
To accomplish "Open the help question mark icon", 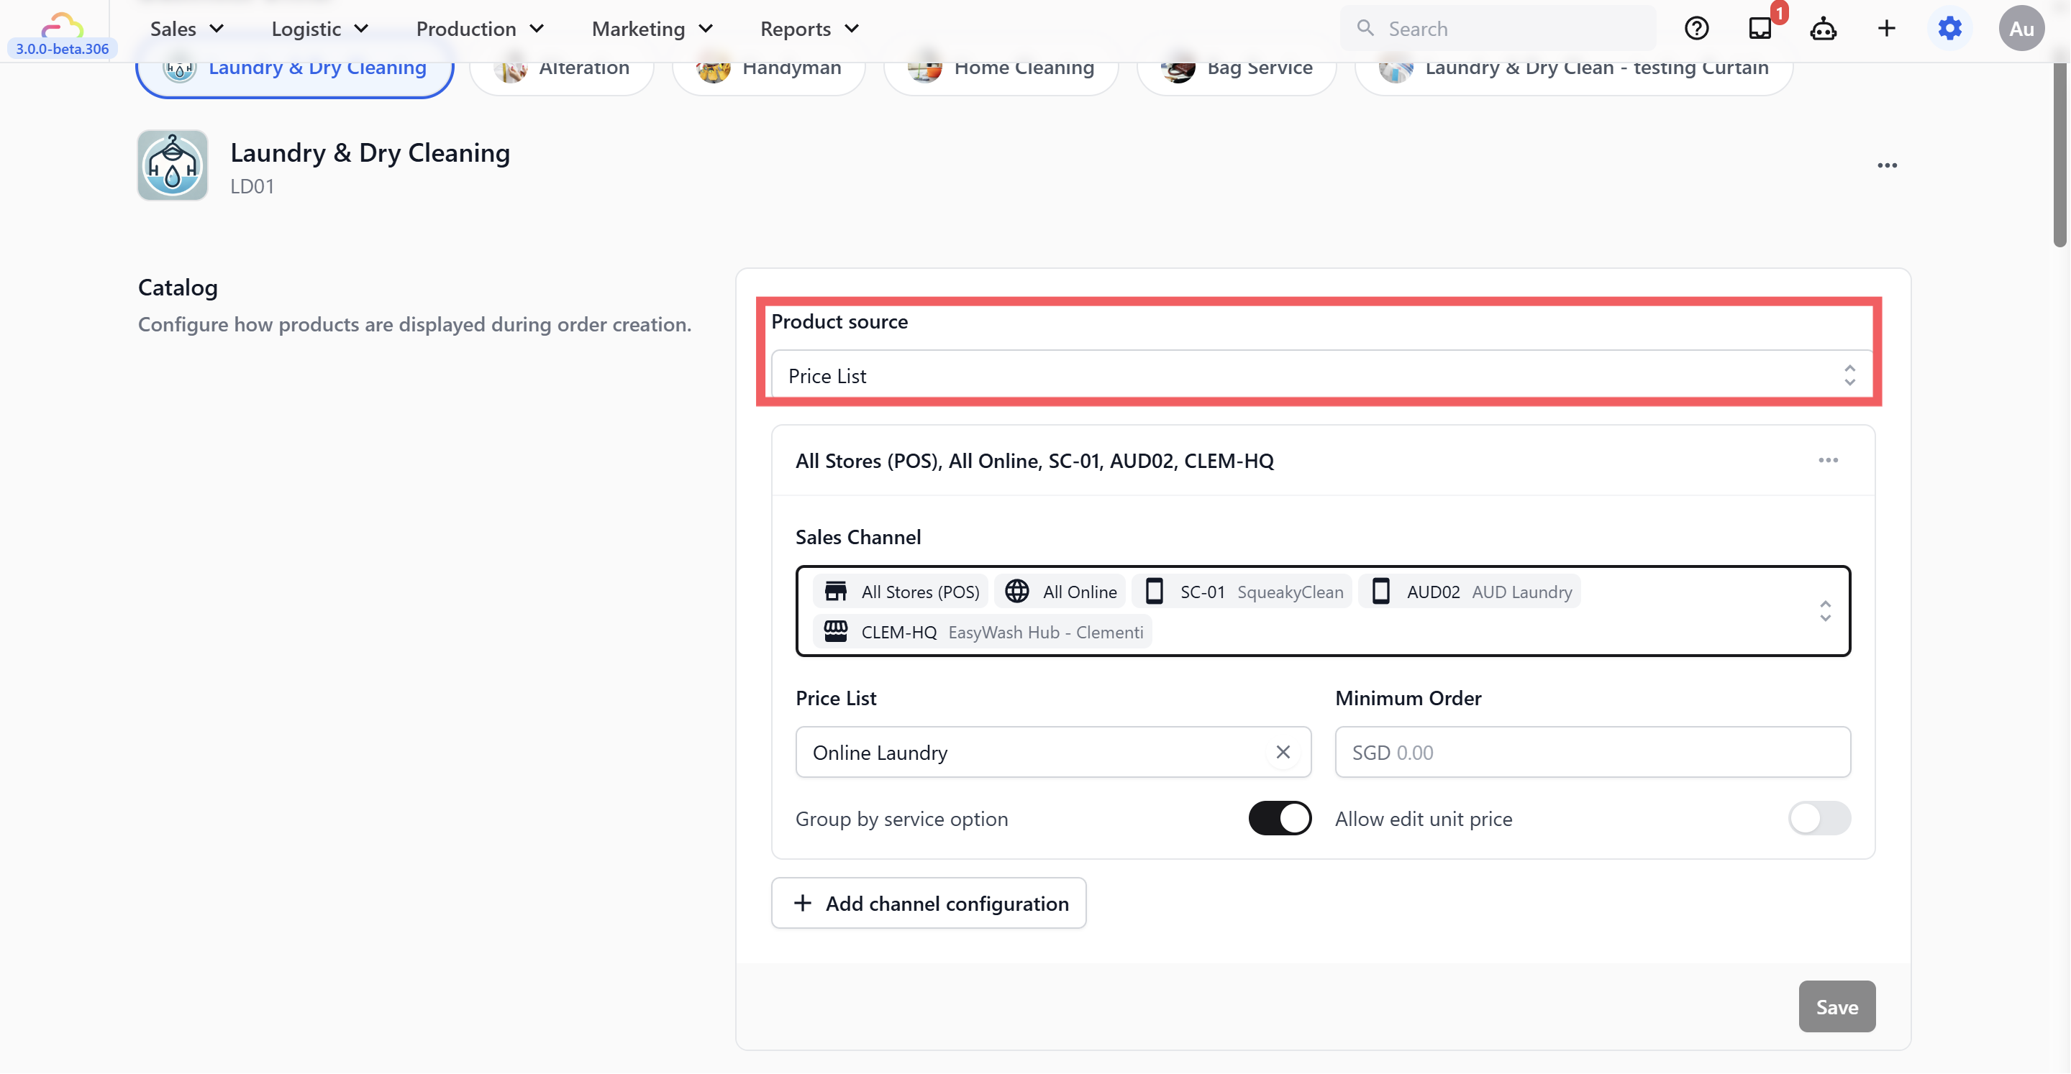I will pos(1696,29).
